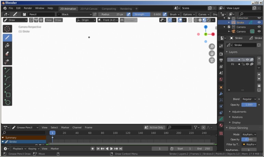The image size is (264, 157).
Task: Toggle Active Only in dope sheet
Action: [154, 127]
